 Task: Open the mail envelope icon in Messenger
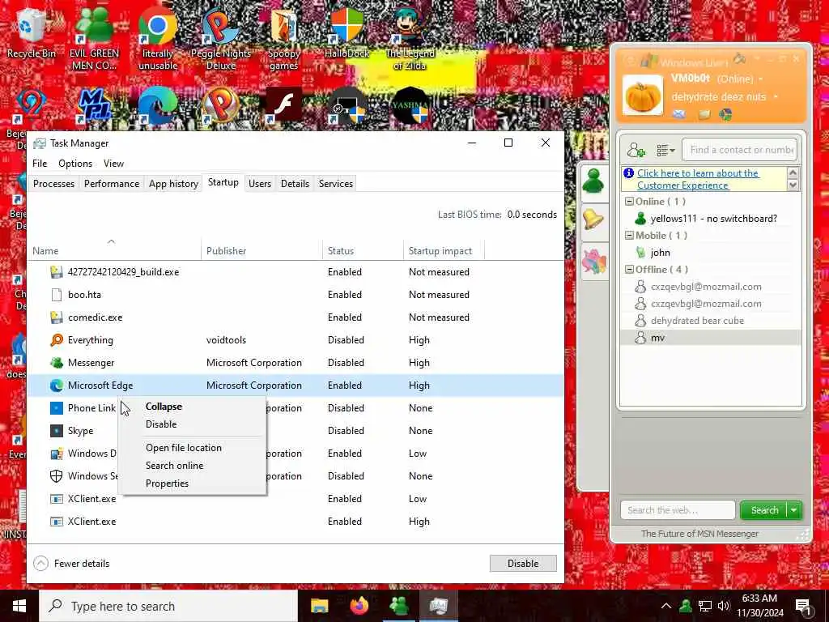point(679,114)
